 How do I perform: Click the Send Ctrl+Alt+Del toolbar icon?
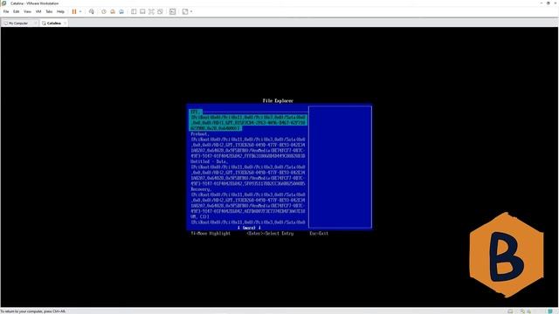[92, 11]
